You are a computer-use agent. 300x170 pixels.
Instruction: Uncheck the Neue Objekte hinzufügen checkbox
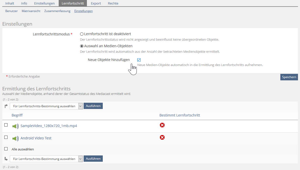point(139,60)
